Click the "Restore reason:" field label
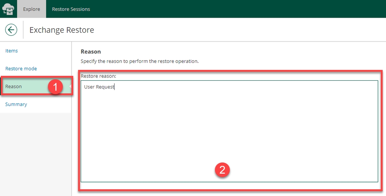The width and height of the screenshot is (386, 196). (98, 76)
